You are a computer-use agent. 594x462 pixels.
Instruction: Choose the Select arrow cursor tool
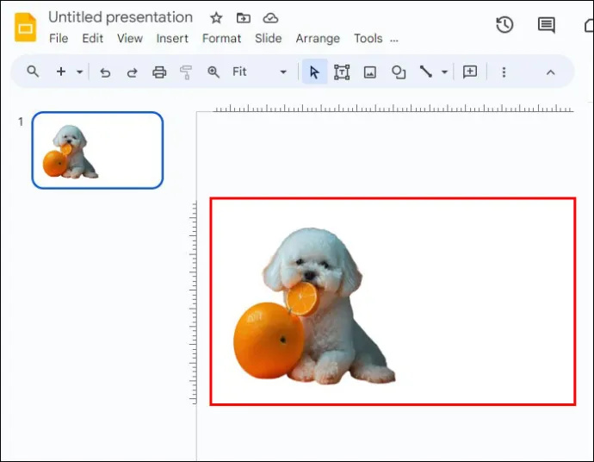[x=314, y=72]
